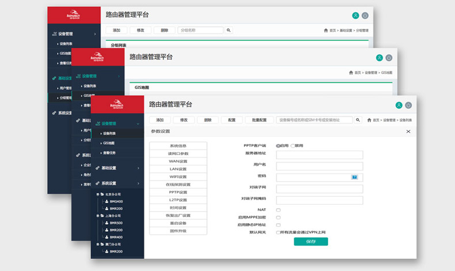Select the 禁用 radio for PPTP客户端
Image resolution: width=455 pixels, height=271 pixels.
[293, 146]
